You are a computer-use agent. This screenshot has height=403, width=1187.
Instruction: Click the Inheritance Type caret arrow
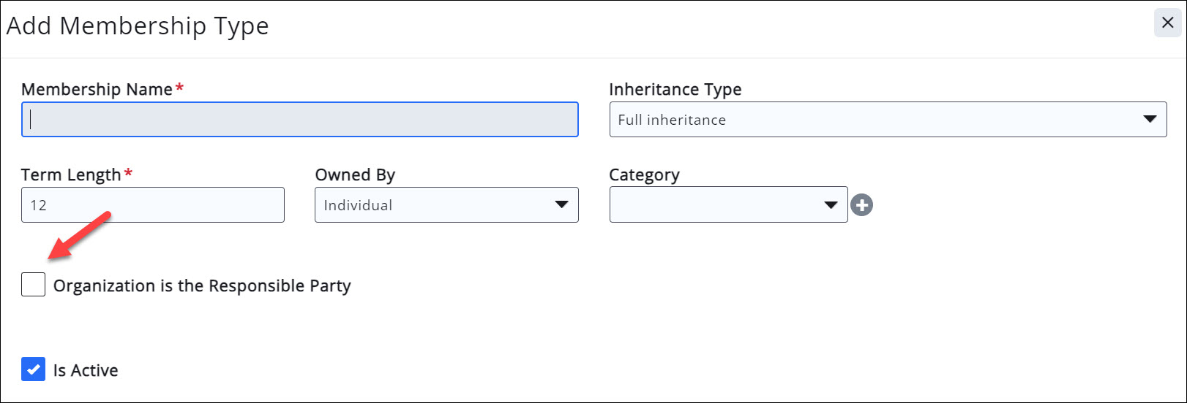pyautogui.click(x=1150, y=120)
